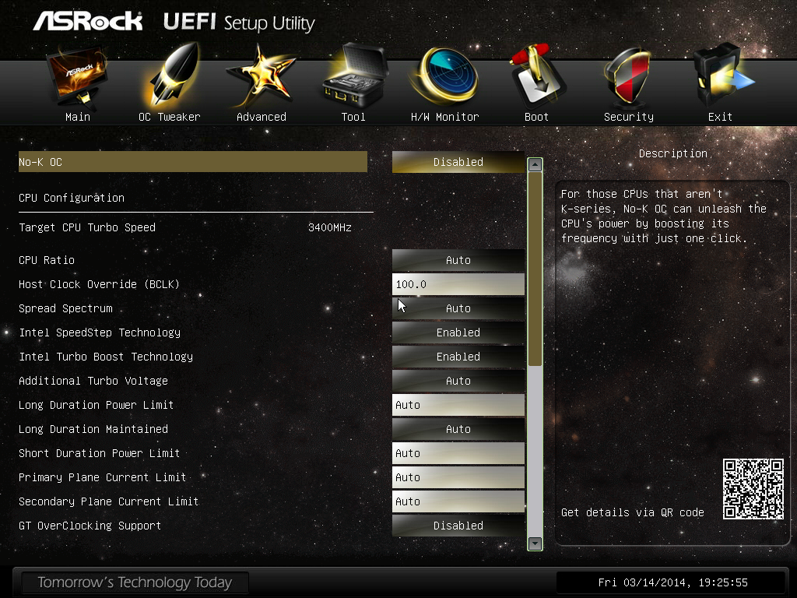Open the Security shield icon
The height and width of the screenshot is (598, 797).
[x=628, y=77]
